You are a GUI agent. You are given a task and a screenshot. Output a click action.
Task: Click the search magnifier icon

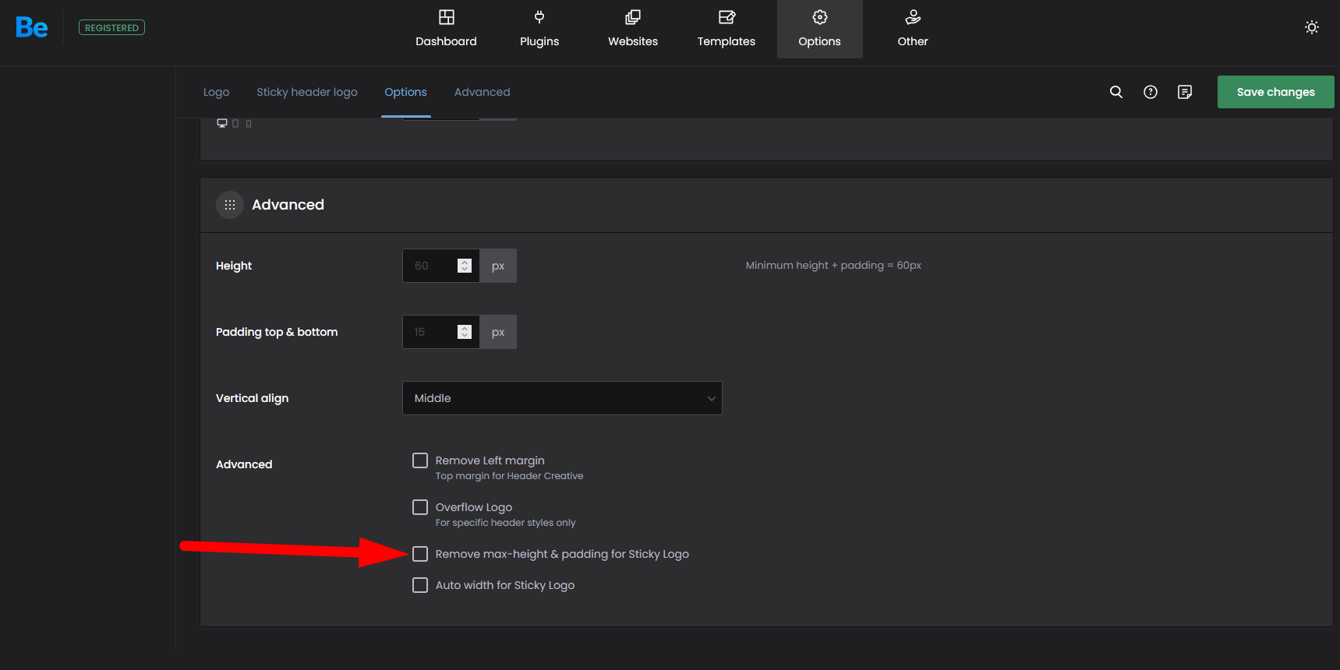1116,92
